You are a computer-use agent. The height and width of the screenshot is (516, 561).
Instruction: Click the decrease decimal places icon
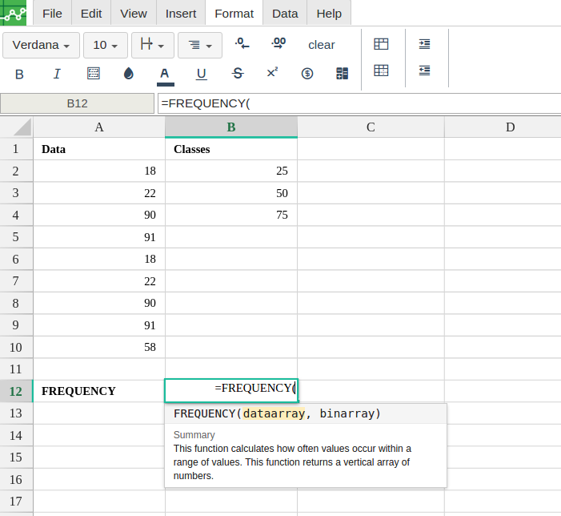click(242, 44)
